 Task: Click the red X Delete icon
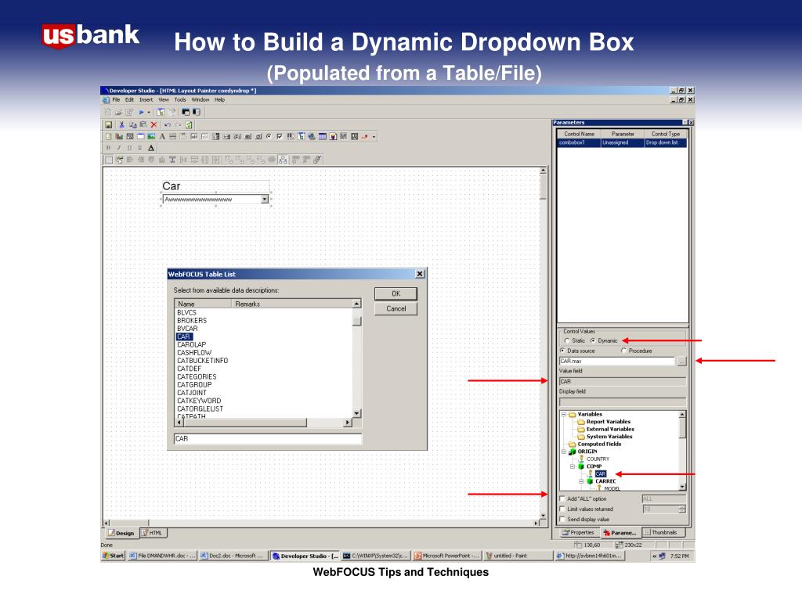coord(154,125)
